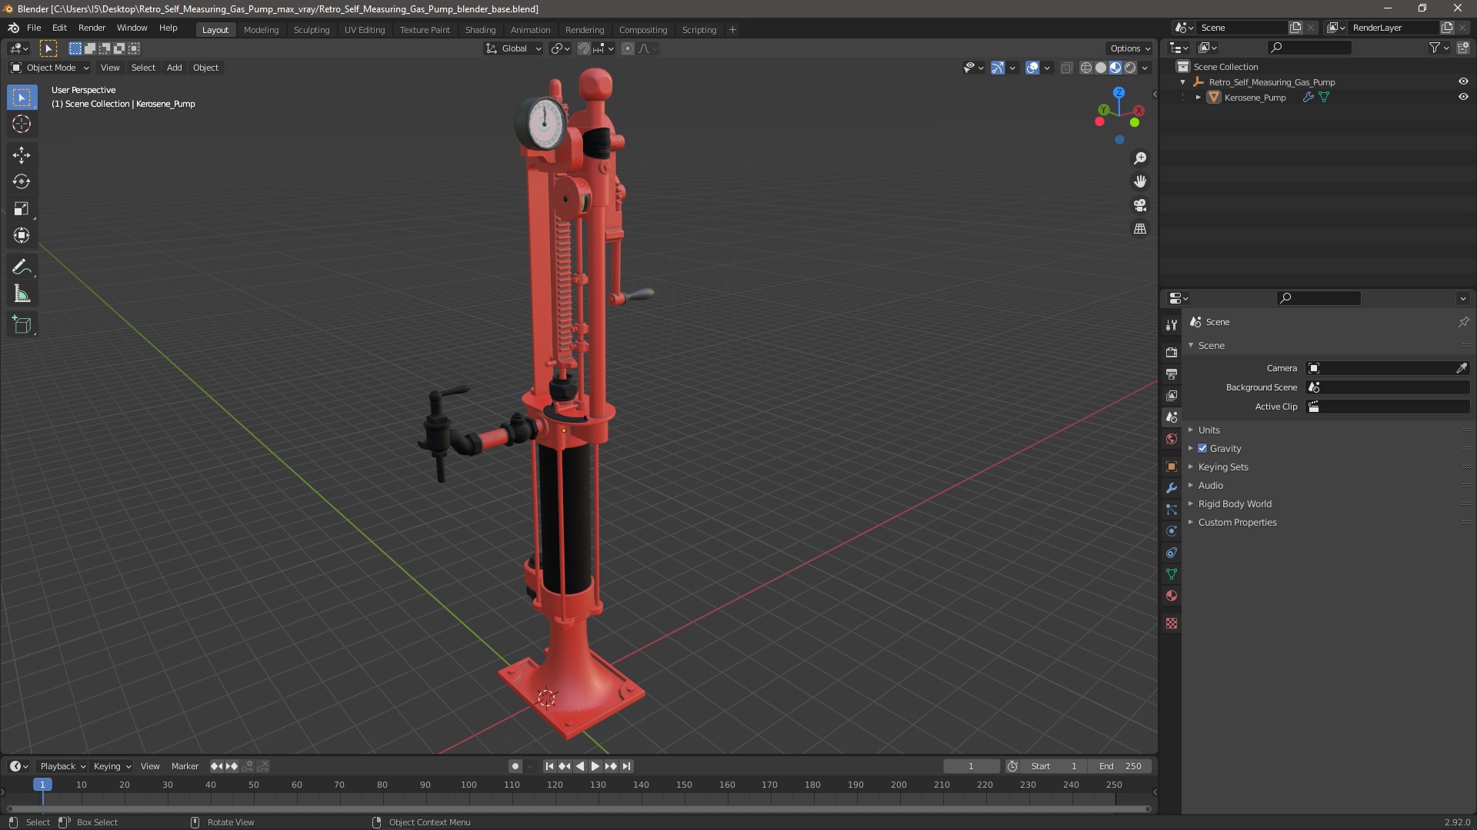Drag the timeline playhead marker
Image resolution: width=1477 pixels, height=830 pixels.
coord(41,783)
